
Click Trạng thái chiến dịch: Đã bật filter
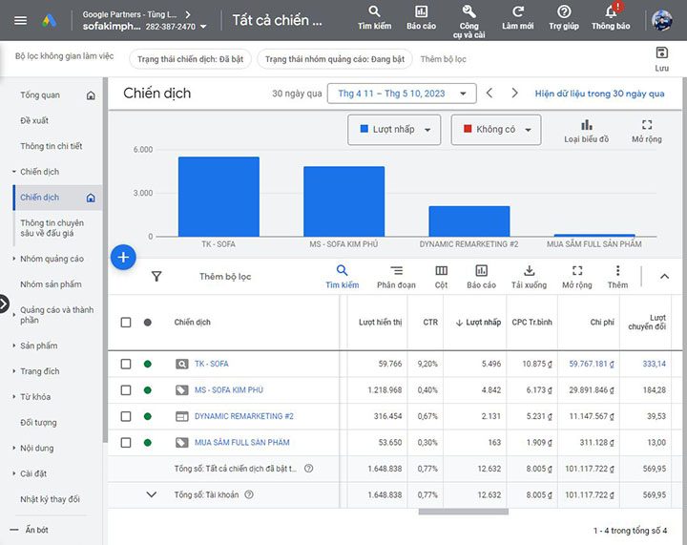190,59
